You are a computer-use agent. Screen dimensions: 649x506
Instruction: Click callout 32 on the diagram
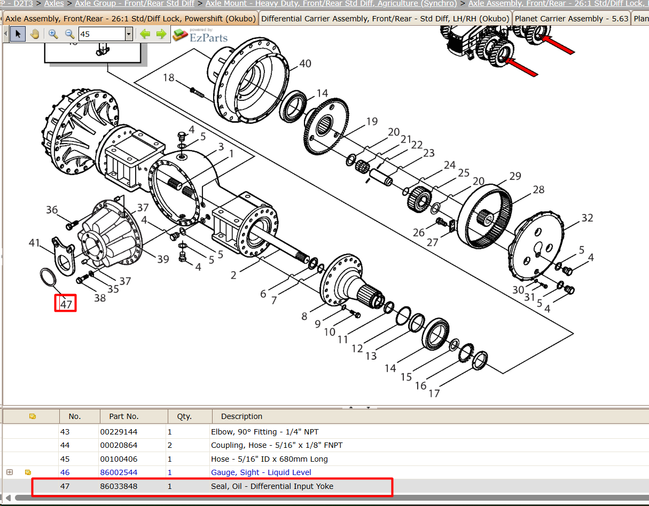[x=588, y=218]
